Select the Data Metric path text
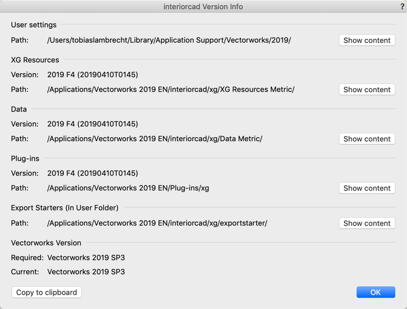 tap(155, 139)
